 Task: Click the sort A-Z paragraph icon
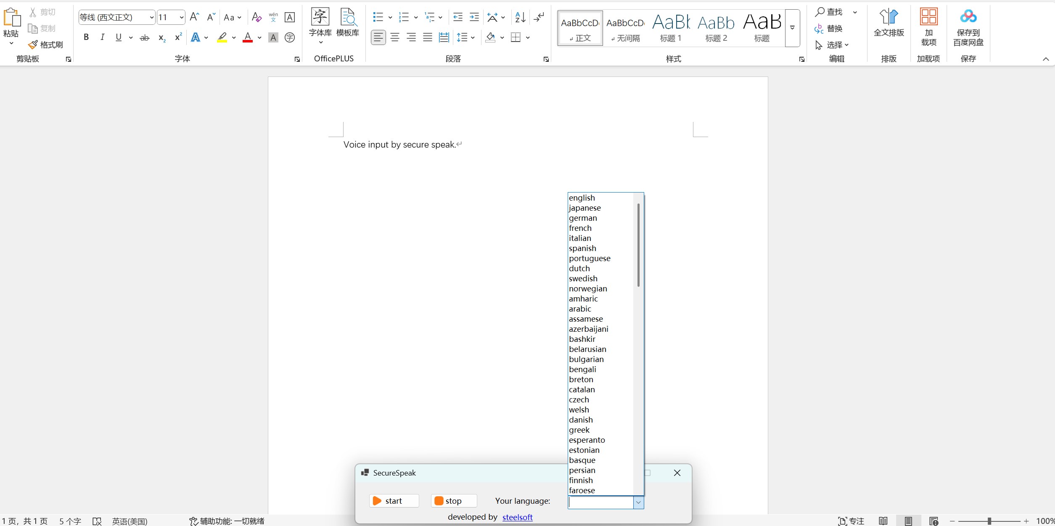coord(520,17)
